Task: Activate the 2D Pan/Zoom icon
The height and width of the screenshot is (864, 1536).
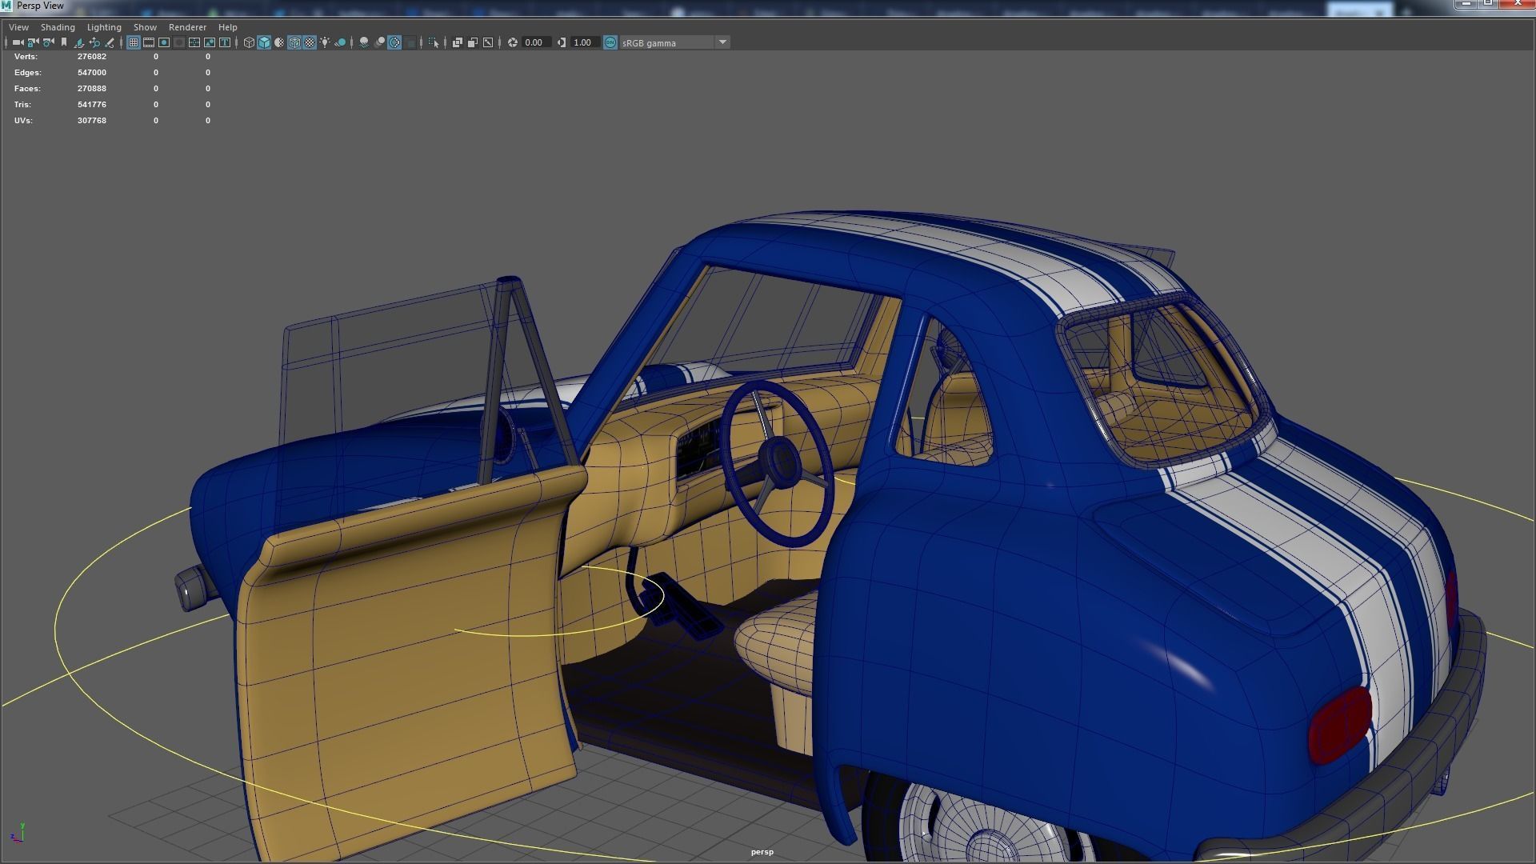Action: point(94,42)
